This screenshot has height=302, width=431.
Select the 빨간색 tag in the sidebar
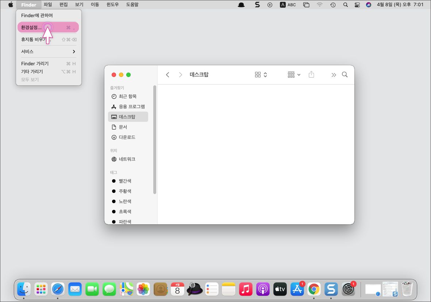[x=124, y=181]
